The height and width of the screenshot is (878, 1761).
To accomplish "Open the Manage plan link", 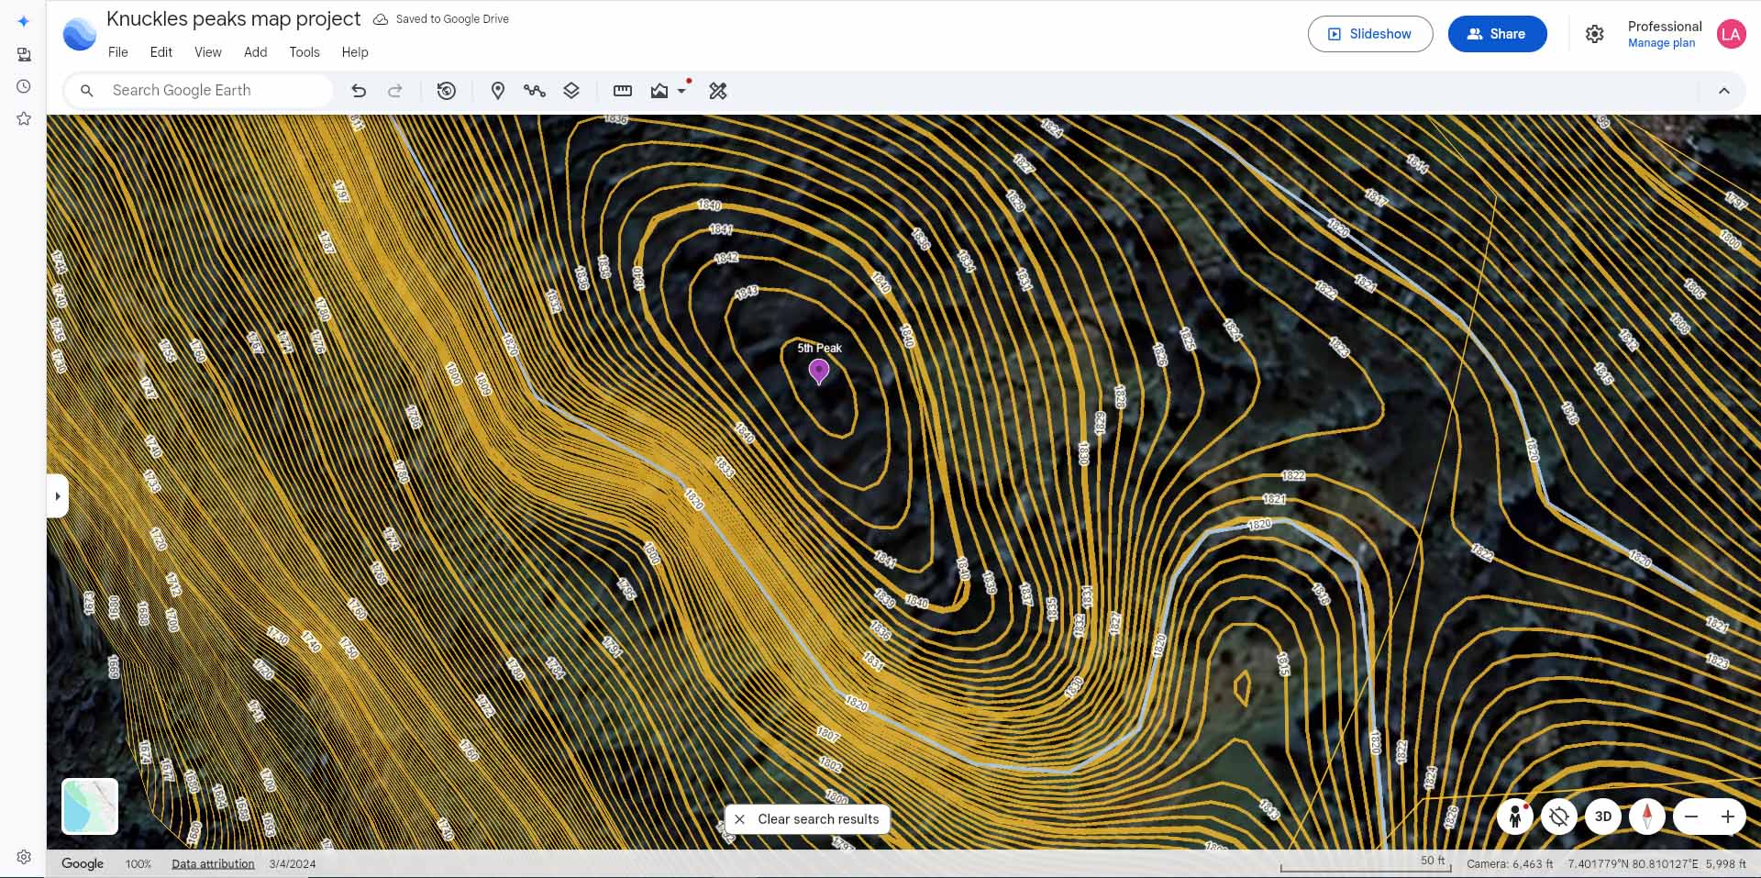I will click(x=1661, y=43).
